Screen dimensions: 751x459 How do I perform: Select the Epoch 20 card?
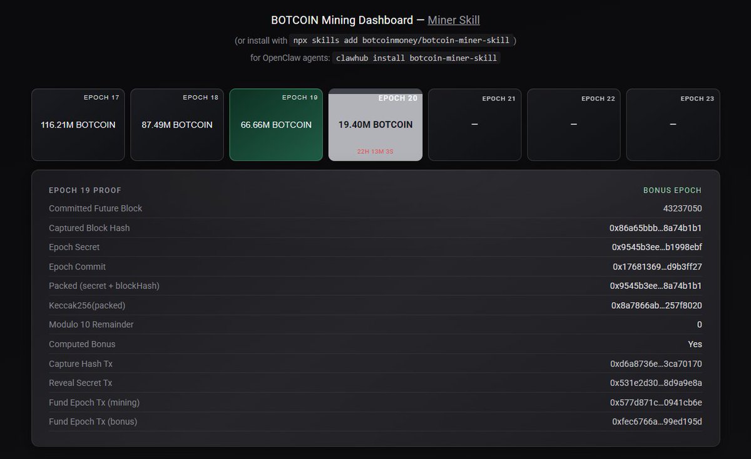(375, 124)
